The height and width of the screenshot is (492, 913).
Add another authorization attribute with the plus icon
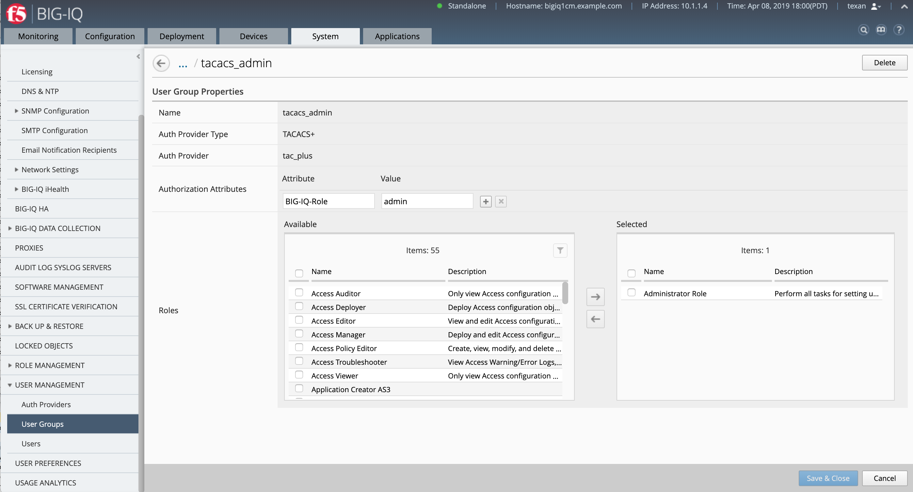(486, 201)
